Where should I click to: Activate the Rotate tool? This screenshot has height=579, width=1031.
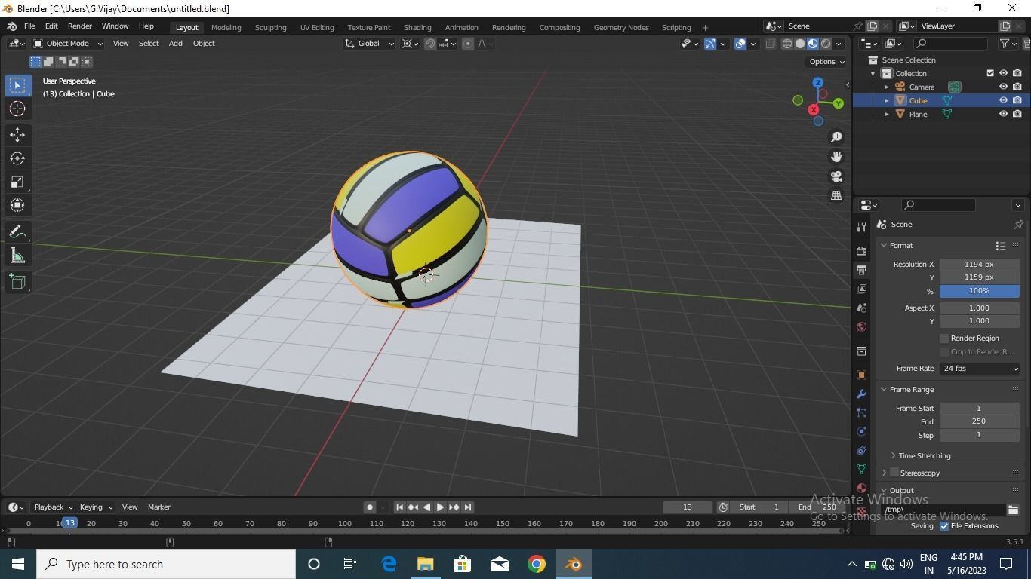17,158
